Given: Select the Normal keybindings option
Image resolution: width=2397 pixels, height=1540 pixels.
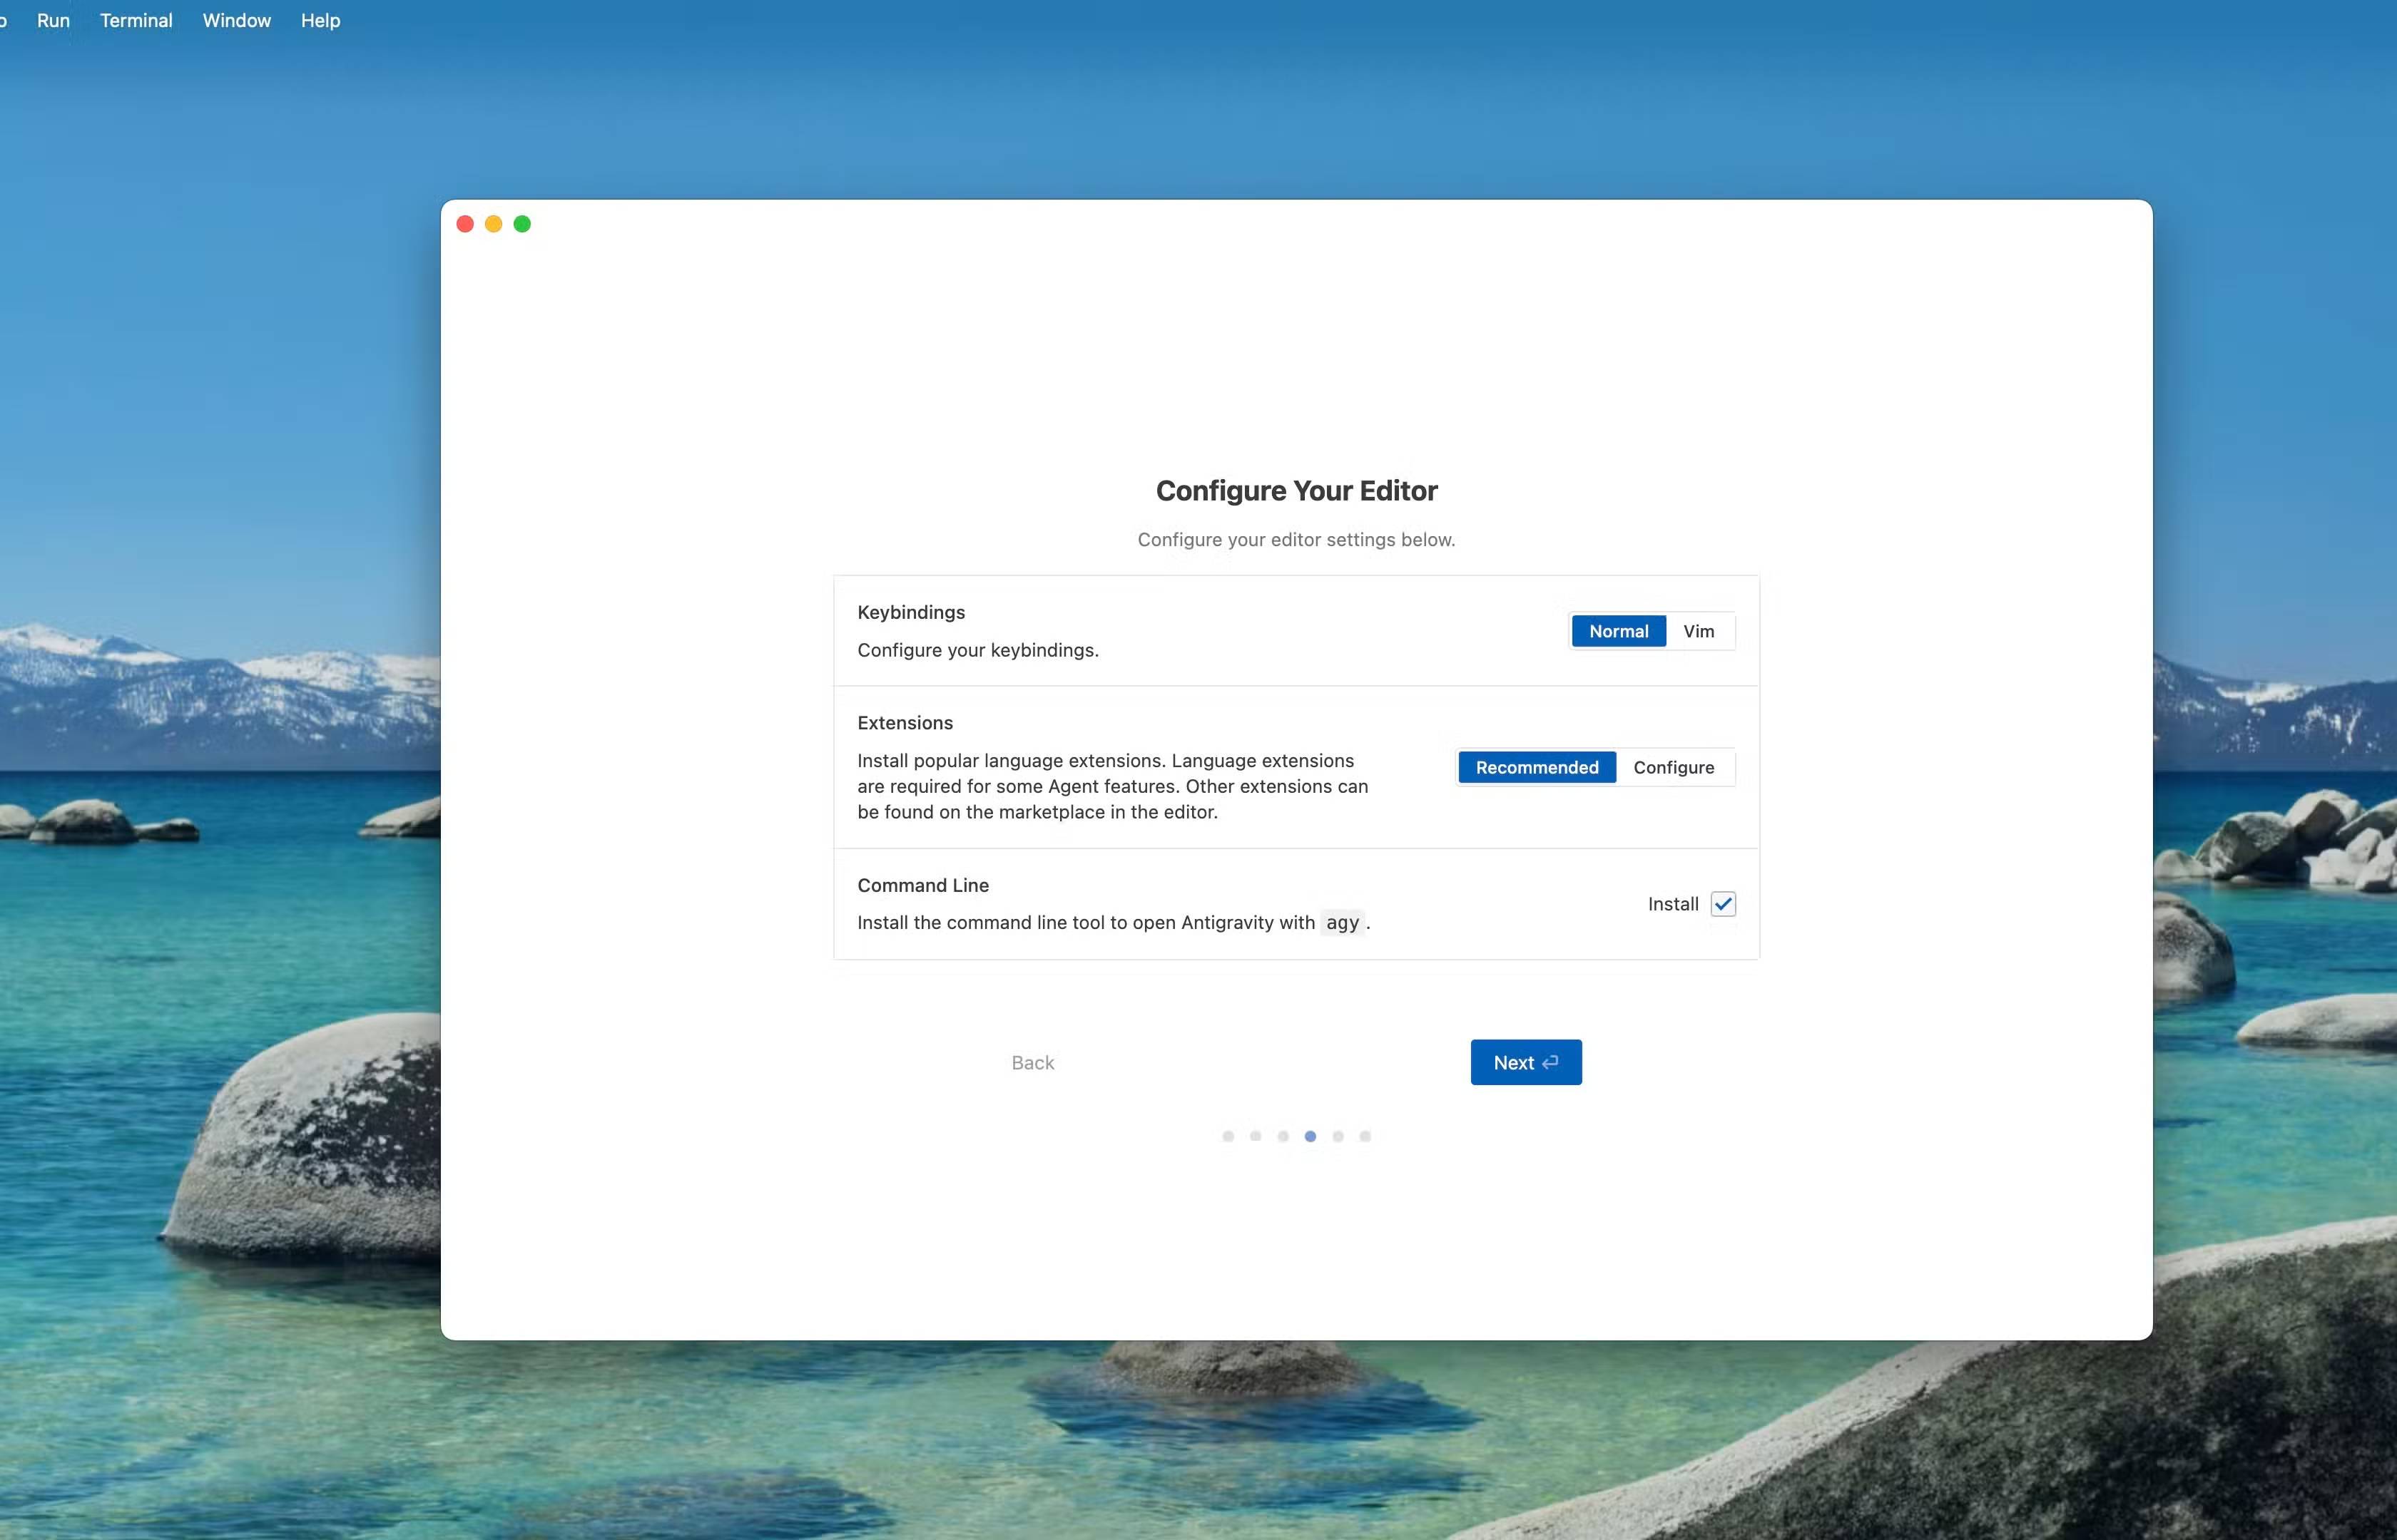Looking at the screenshot, I should coord(1618,631).
